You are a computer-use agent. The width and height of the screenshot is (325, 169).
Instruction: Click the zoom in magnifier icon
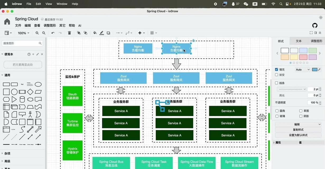coord(37,33)
